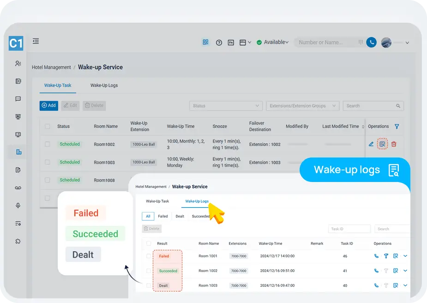Select the Wake-Up Task tab

point(58,85)
